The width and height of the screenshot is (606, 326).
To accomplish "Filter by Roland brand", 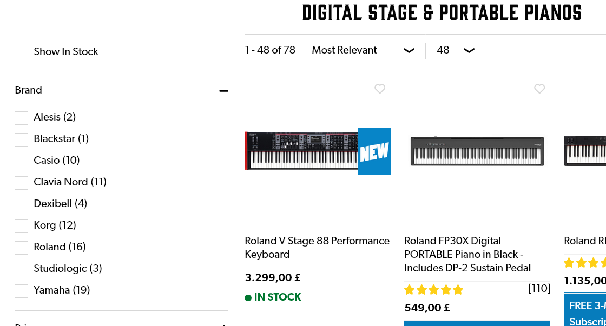I will tap(22, 248).
